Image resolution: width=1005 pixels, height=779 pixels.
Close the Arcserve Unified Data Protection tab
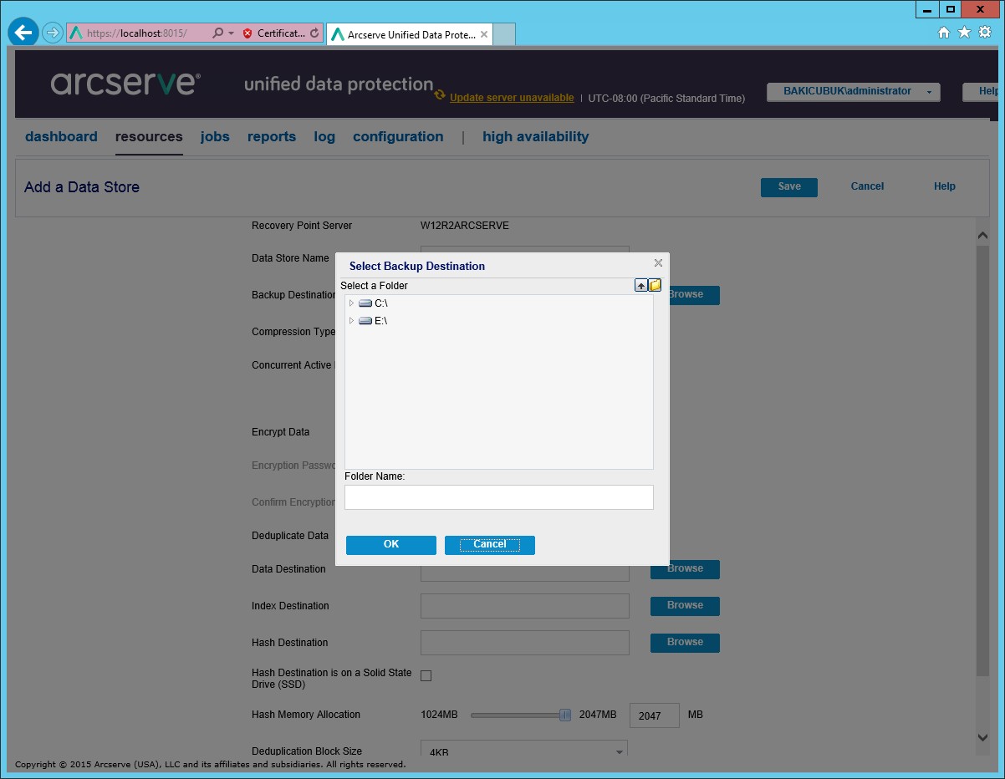tap(484, 34)
